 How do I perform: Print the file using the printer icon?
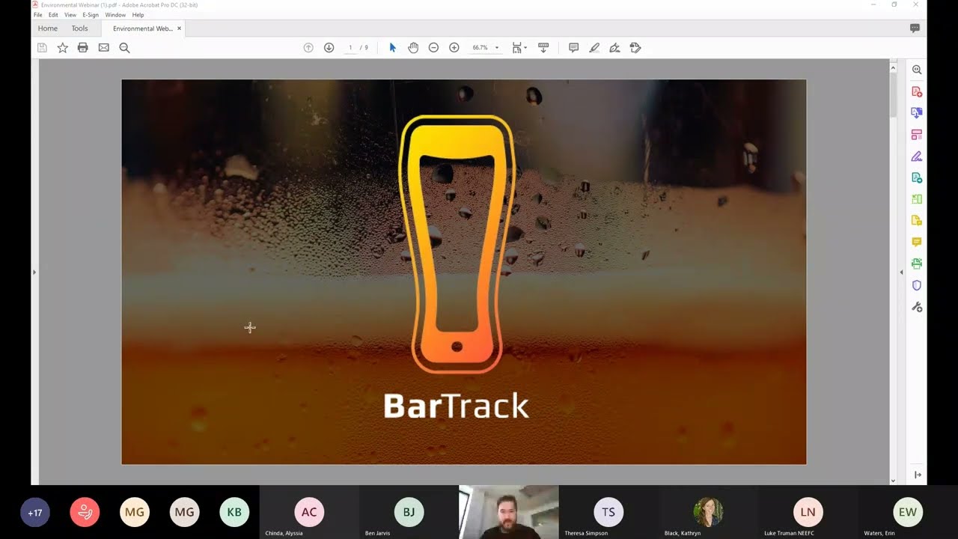click(x=83, y=48)
